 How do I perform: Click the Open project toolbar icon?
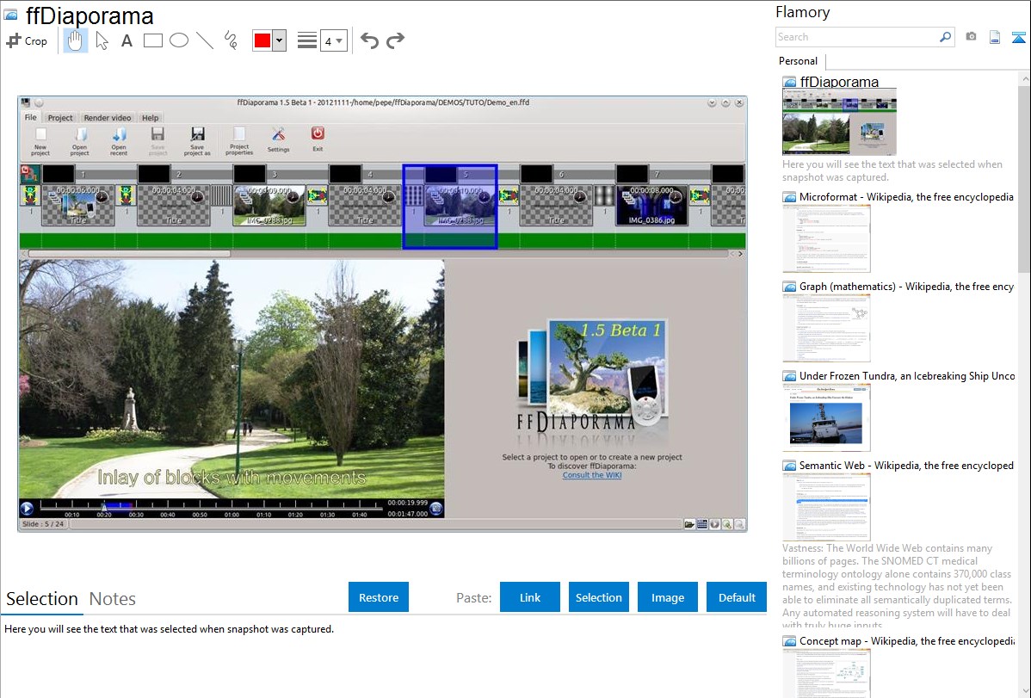(79, 141)
